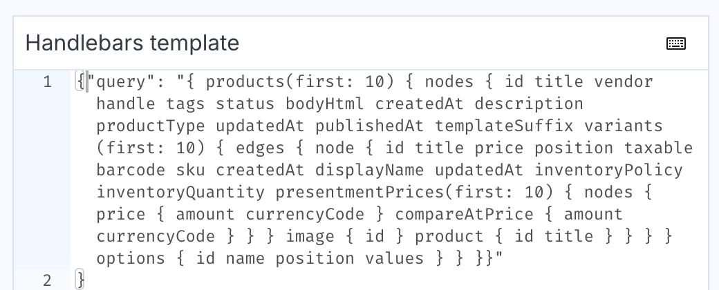Place cursor in the word "inventoryPolicy"
Image resolution: width=719 pixels, height=290 pixels.
608,170
